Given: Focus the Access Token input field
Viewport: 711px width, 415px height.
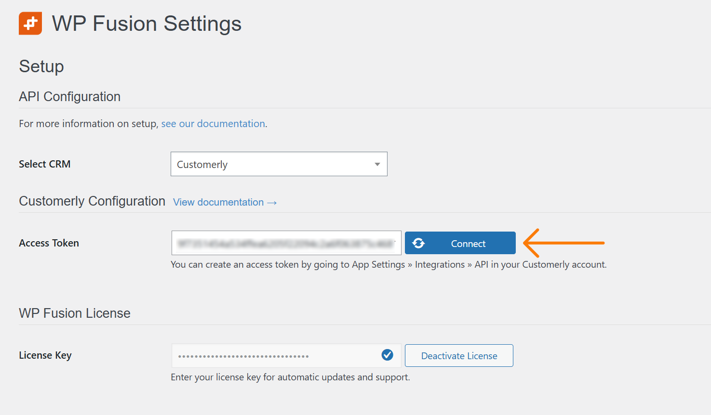Looking at the screenshot, I should pyautogui.click(x=286, y=243).
